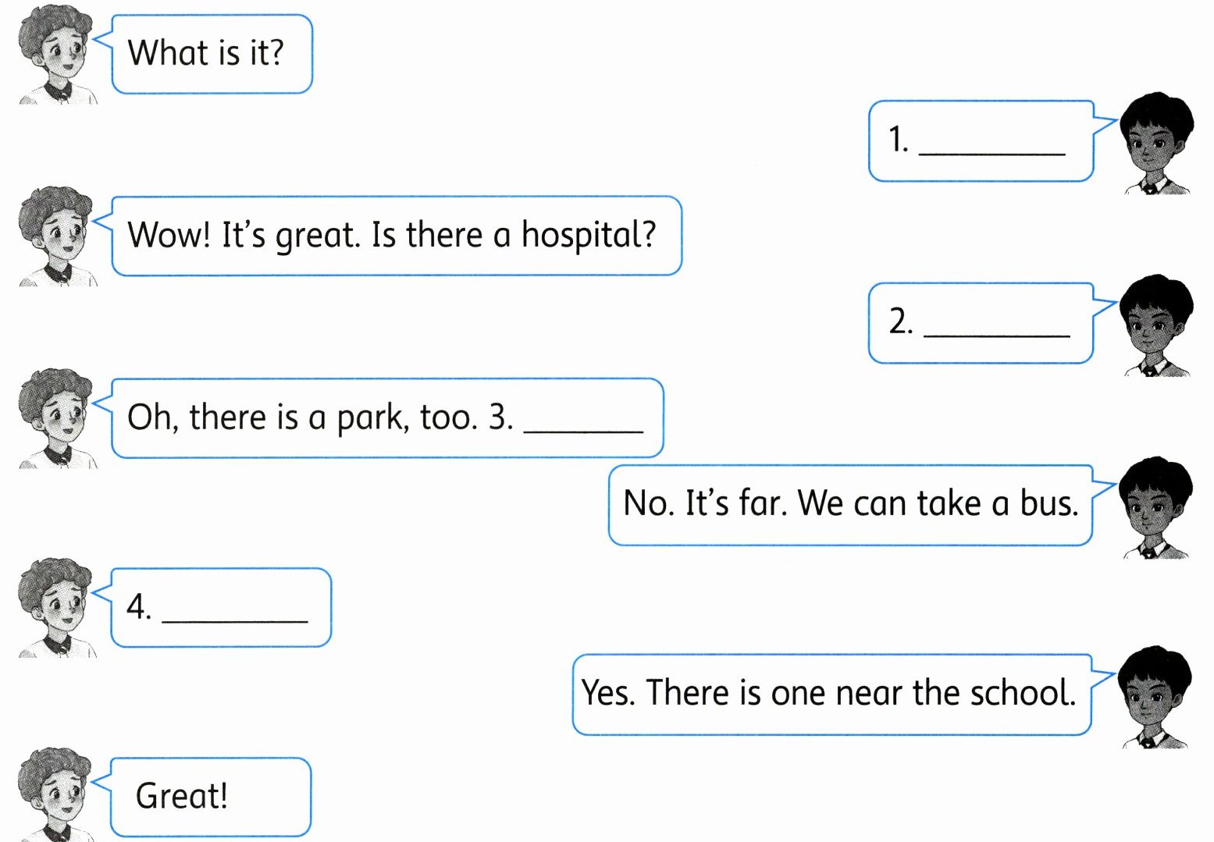Click the avatar beside "What is it?"
This screenshot has width=1214, height=842.
point(56,55)
